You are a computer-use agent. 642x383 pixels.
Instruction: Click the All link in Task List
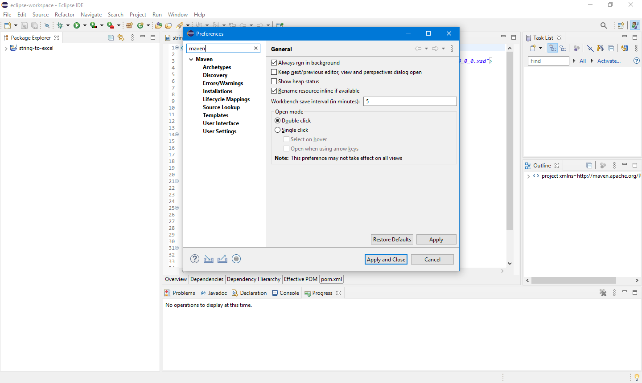[x=583, y=61]
